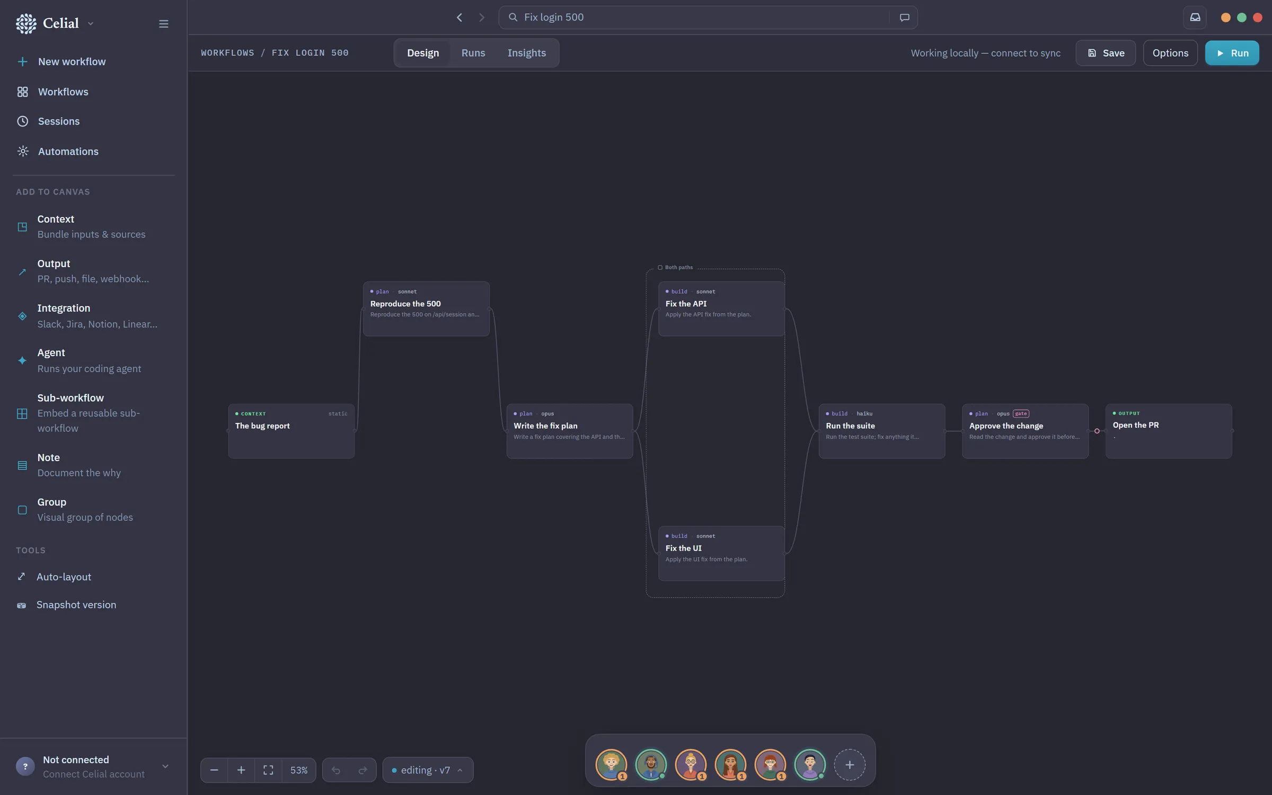Zoom in the canvas with plus
The image size is (1272, 795).
coord(241,770)
